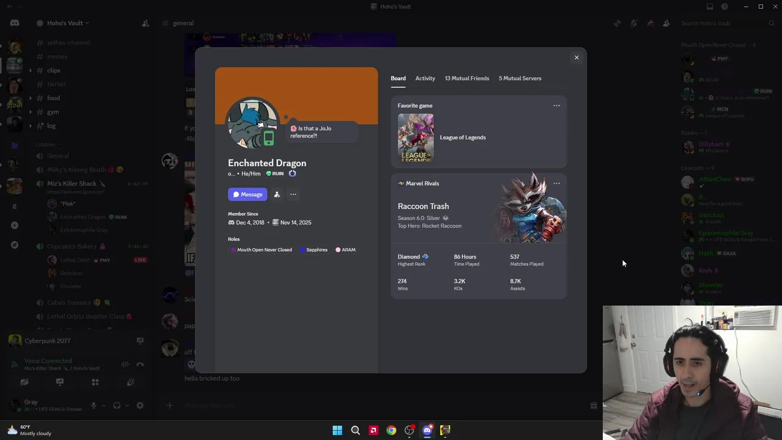The image size is (782, 440).
Task: Switch to the Activity tab
Action: (425, 78)
